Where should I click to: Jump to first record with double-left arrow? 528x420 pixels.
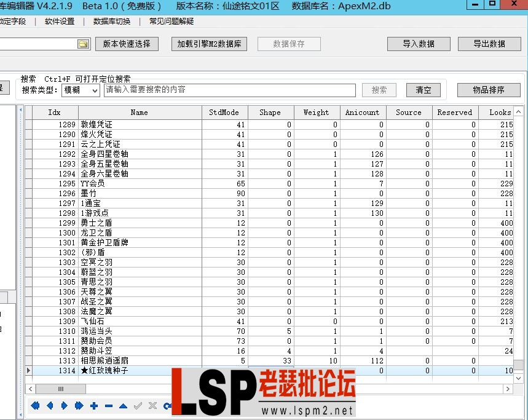tap(34, 405)
